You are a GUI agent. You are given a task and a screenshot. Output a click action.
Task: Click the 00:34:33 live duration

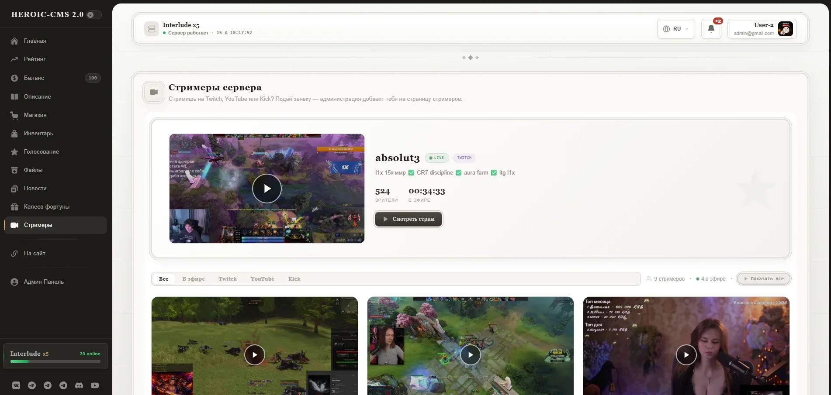click(x=427, y=191)
